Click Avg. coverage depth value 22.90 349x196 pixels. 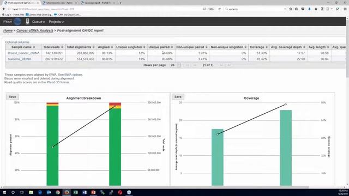pyautogui.click(x=300, y=59)
